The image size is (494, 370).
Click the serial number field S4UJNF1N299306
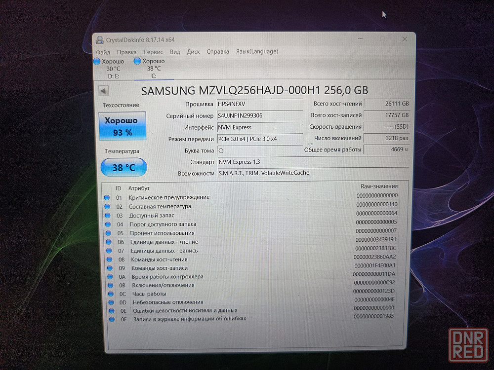(x=260, y=116)
